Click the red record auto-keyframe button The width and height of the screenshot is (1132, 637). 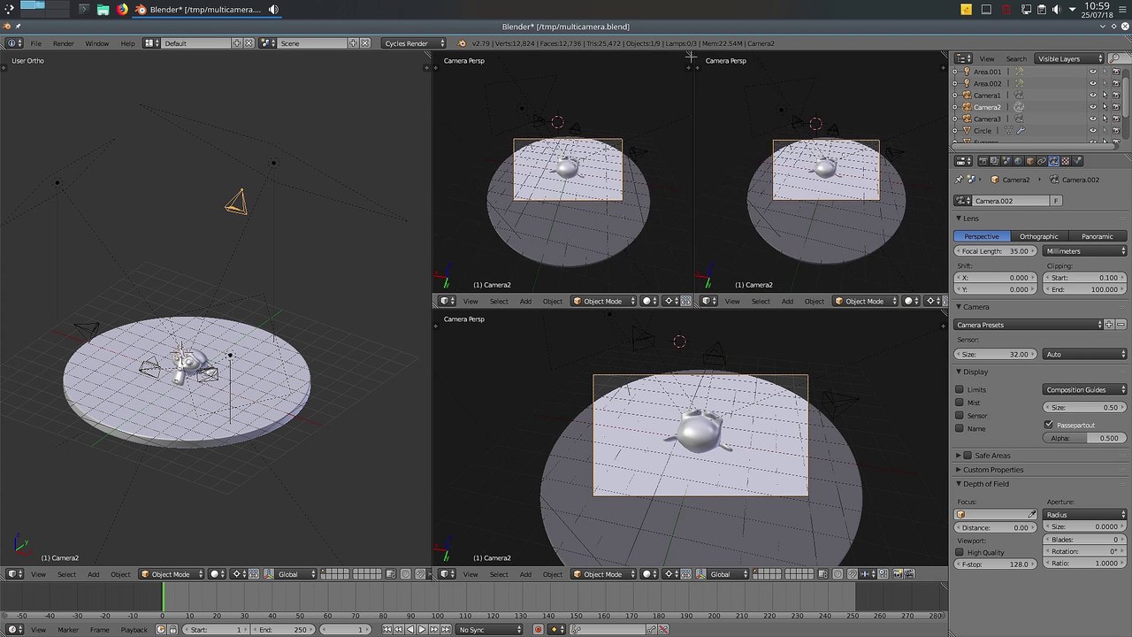[x=538, y=630]
